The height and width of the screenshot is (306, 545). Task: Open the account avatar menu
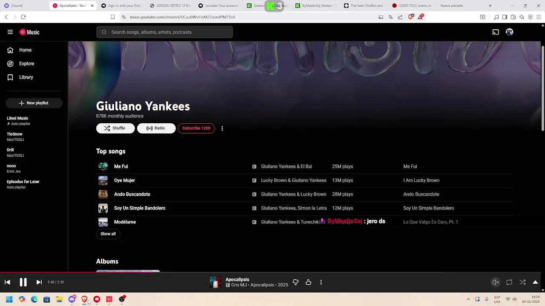pos(510,32)
